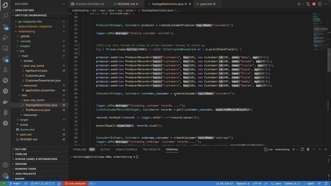Screen dimensions: 331x186
Task: Open the DEBUG CONSOLE panel tab
Action: click(x=126, y=149)
